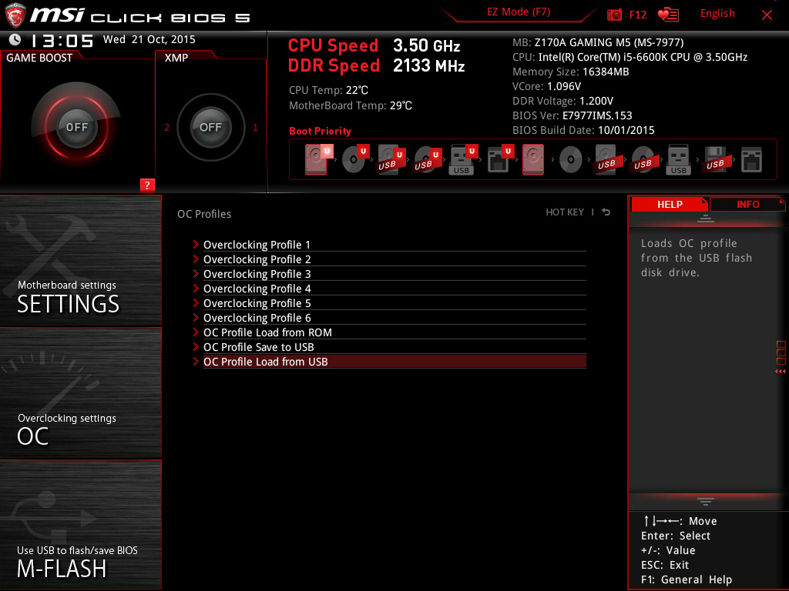The height and width of the screenshot is (591, 789).
Task: Select the USB floppy boot device icon
Action: tap(715, 159)
